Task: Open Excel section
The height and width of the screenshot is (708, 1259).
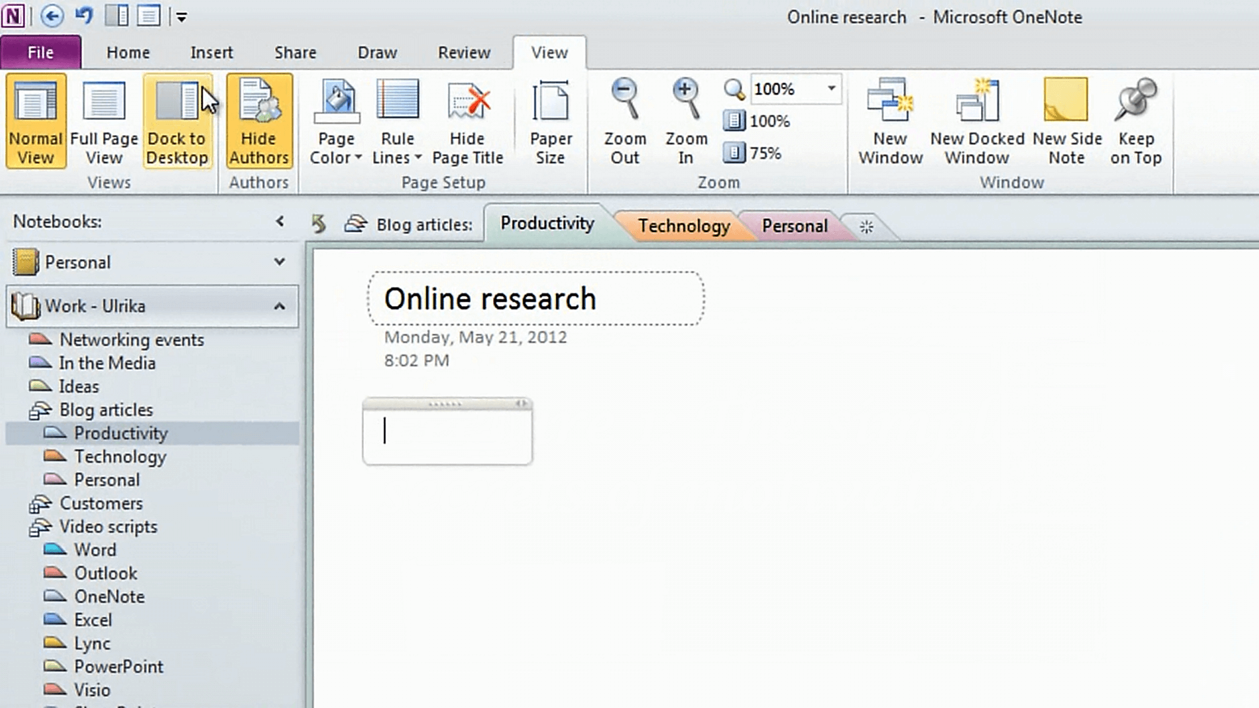Action: [x=93, y=620]
